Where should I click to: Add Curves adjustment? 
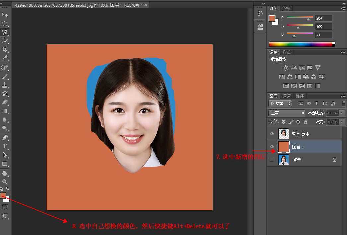point(302,68)
